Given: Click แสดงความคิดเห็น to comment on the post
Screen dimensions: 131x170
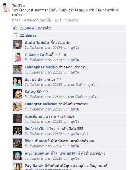Looking at the screenshot, I should pos(38,20).
